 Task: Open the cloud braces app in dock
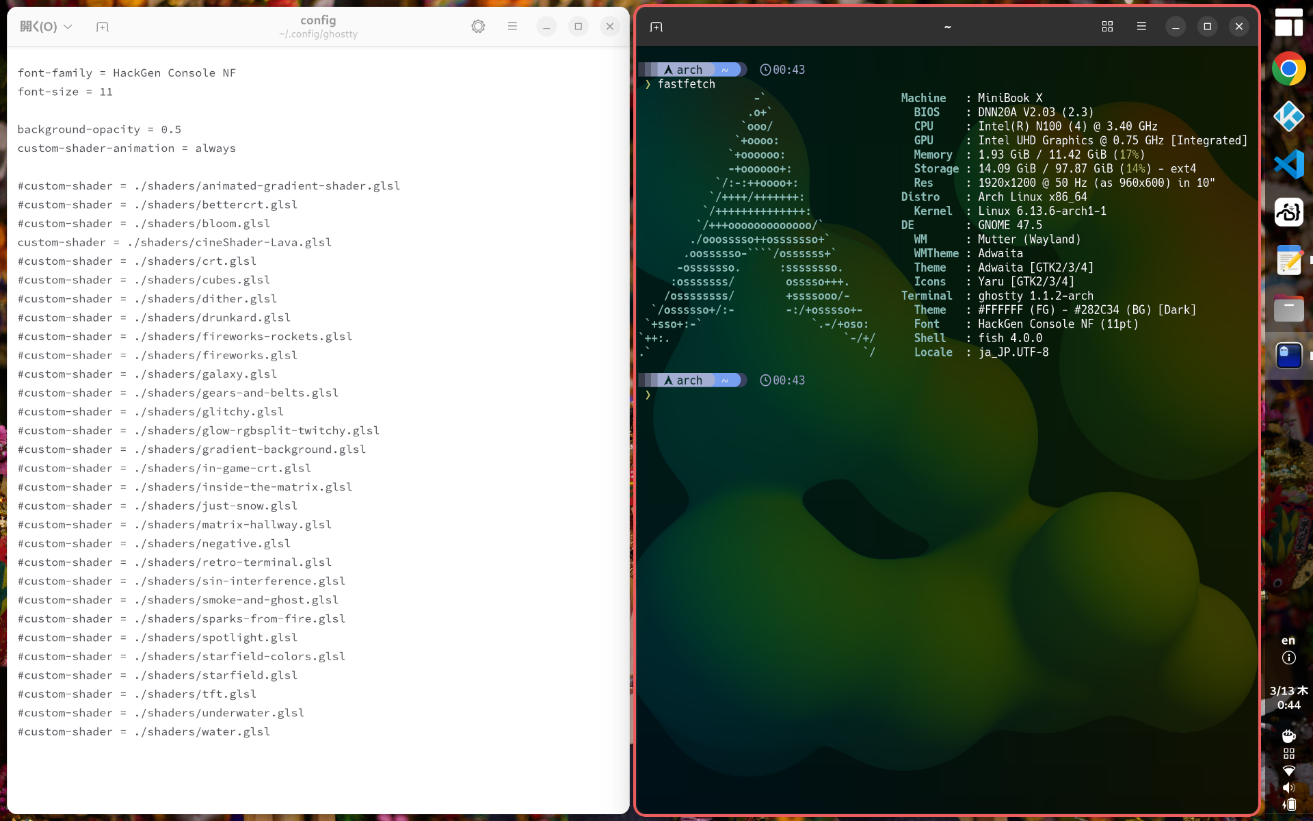coord(1288,213)
